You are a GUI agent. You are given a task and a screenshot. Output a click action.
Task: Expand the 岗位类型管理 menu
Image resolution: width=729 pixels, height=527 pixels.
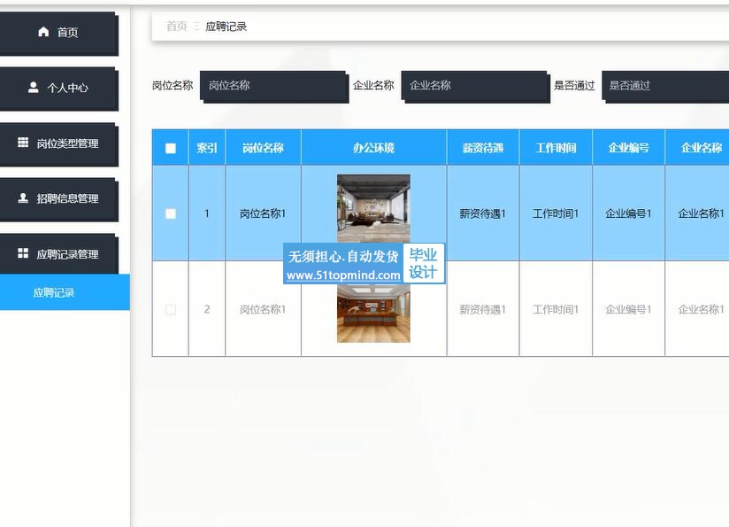(58, 143)
